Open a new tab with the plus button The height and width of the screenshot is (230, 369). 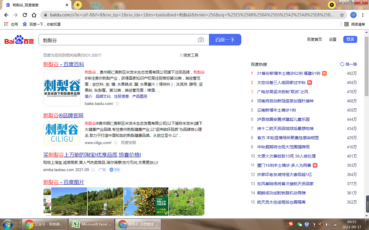pyautogui.click(x=78, y=5)
